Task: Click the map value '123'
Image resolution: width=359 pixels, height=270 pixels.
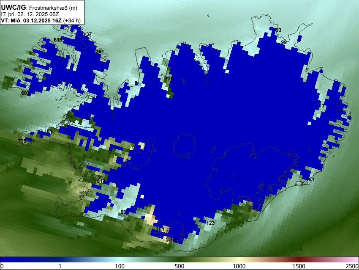Action: 210,223
